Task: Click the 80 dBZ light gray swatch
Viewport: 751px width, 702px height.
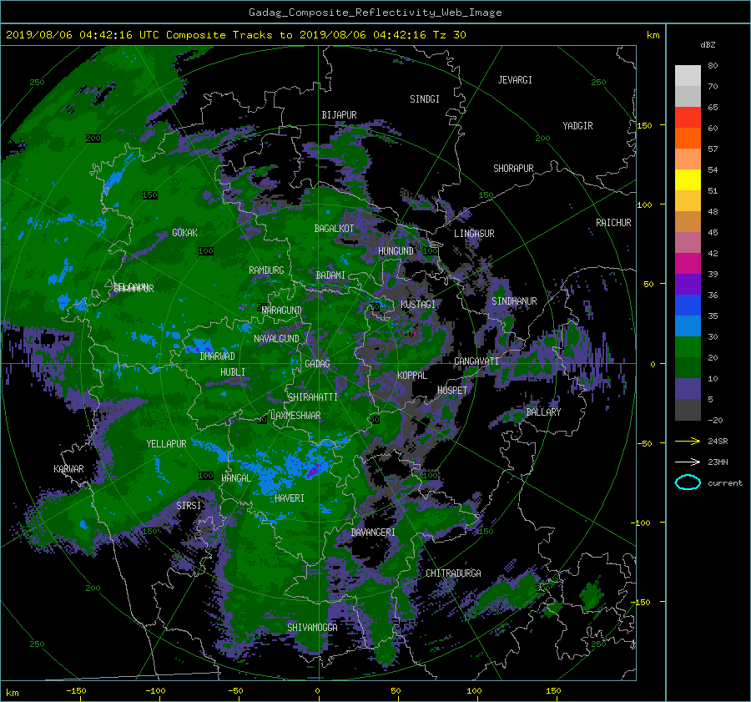Action: pyautogui.click(x=688, y=75)
